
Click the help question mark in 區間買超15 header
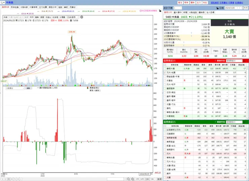click(x=215, y=61)
